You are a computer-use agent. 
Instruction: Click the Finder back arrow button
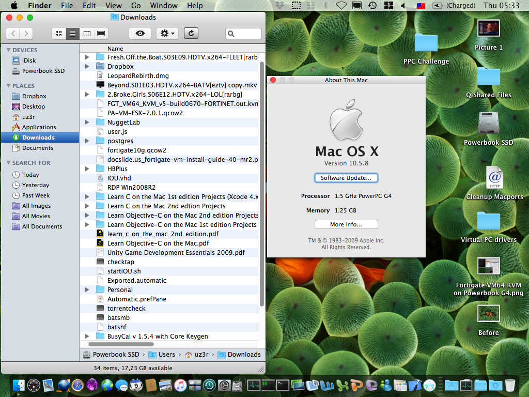[x=13, y=34]
